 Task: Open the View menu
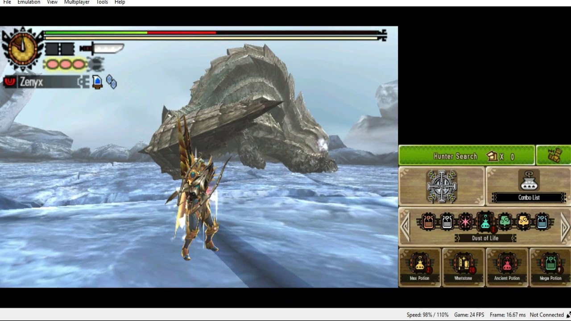click(x=52, y=2)
